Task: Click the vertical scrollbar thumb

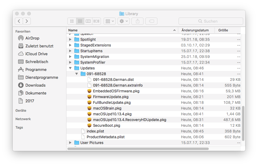Action: (243, 123)
